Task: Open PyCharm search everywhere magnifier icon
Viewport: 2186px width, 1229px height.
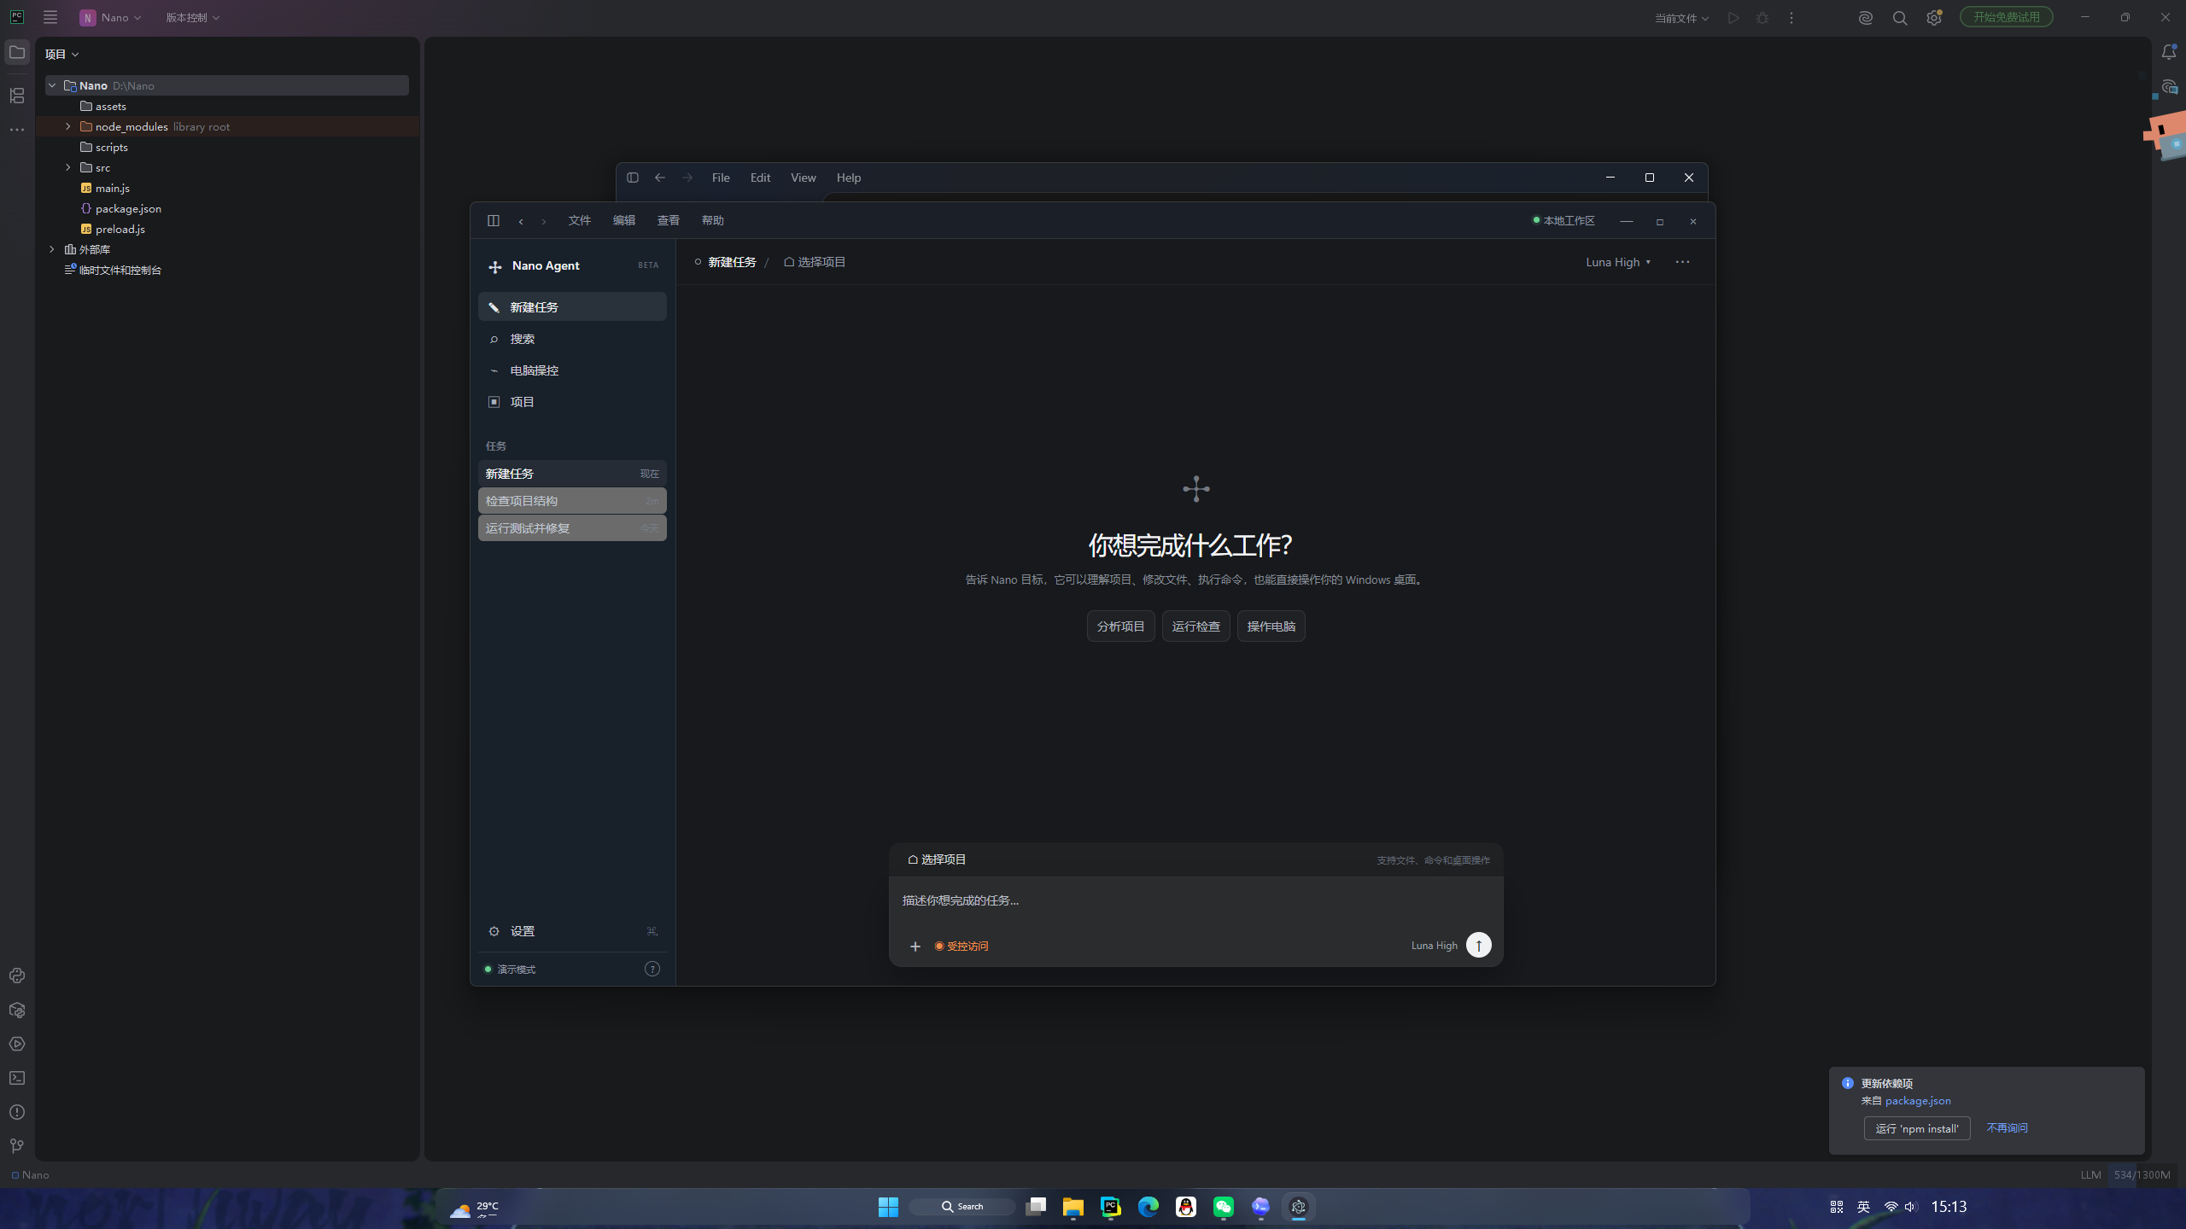Action: (1900, 18)
